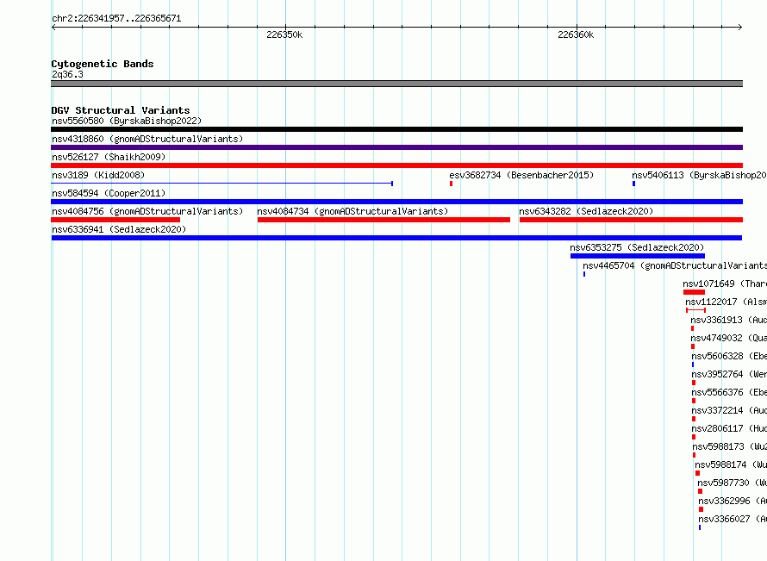Click the nsv5560580 black variant bar
Viewport: 767px width, 561px height.
coord(396,129)
